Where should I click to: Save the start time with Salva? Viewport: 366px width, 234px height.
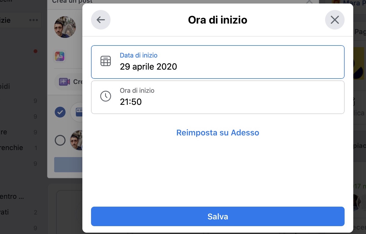click(x=218, y=216)
